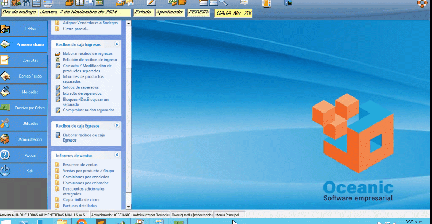Click the Mercadeo sidebar icon
Screen dimensions: 432x224
coord(5,92)
